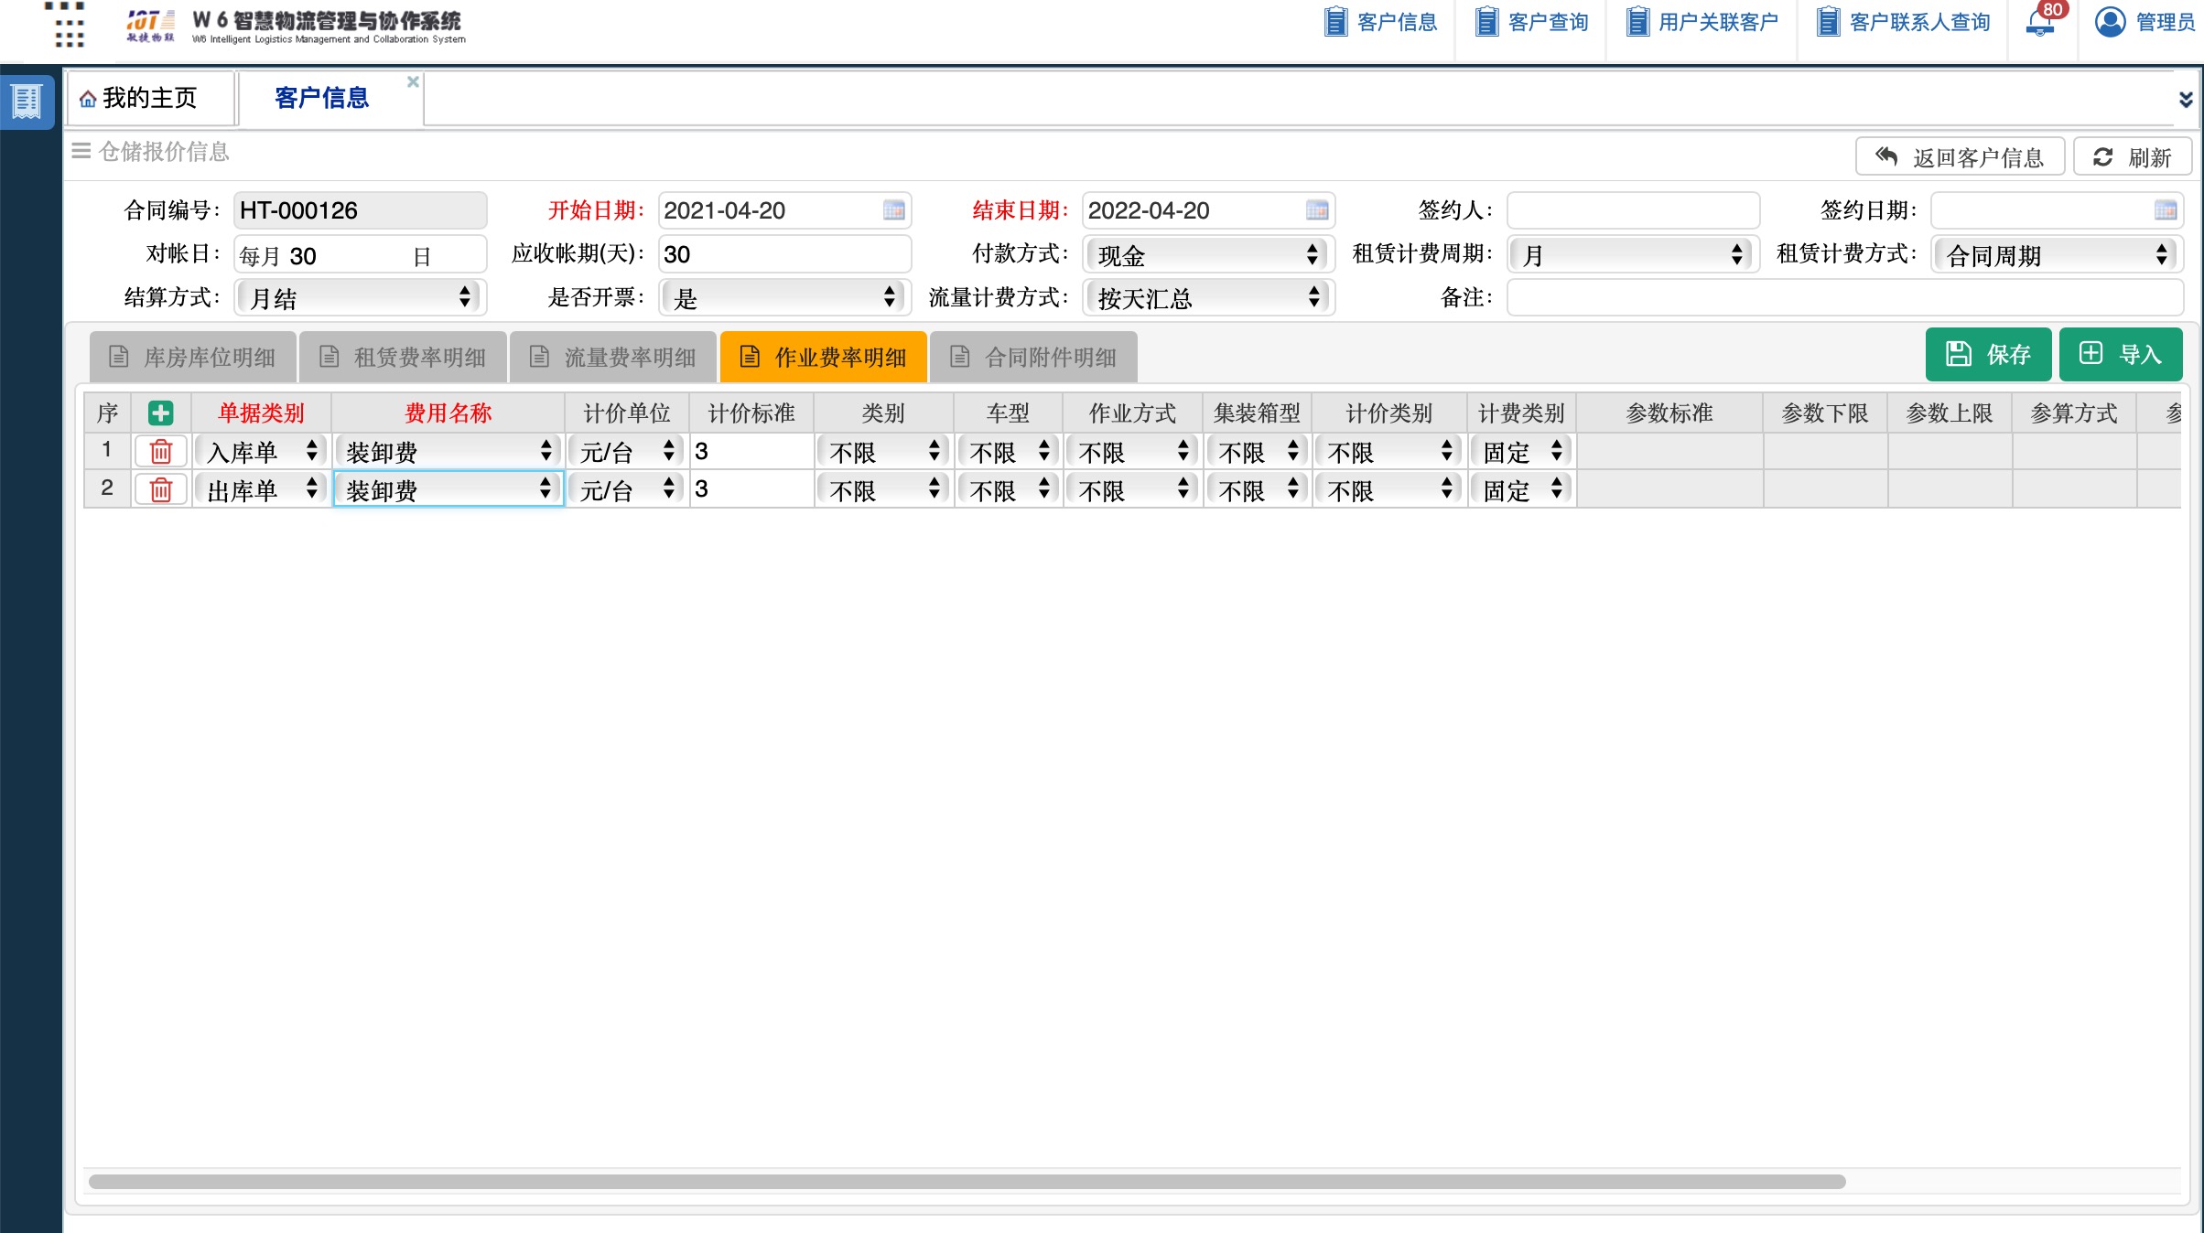This screenshot has width=2204, height=1233.
Task: Open the 结算方式 dropdown showing 月结
Action: 360,298
